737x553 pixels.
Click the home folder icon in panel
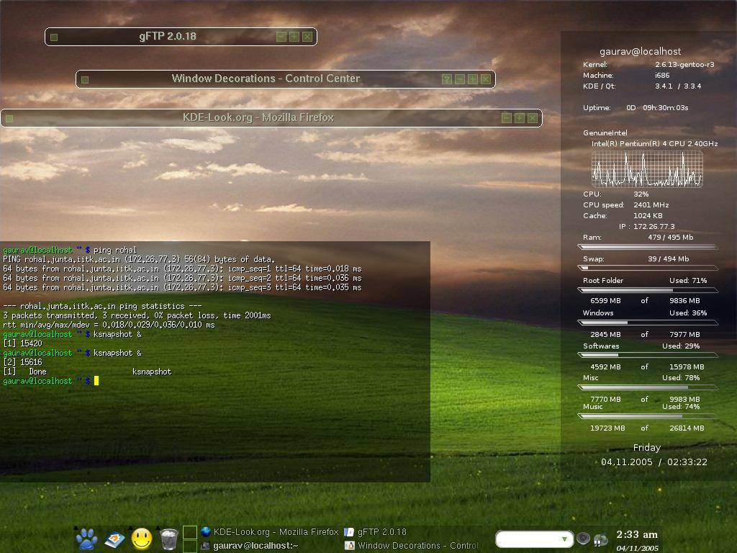(x=114, y=539)
